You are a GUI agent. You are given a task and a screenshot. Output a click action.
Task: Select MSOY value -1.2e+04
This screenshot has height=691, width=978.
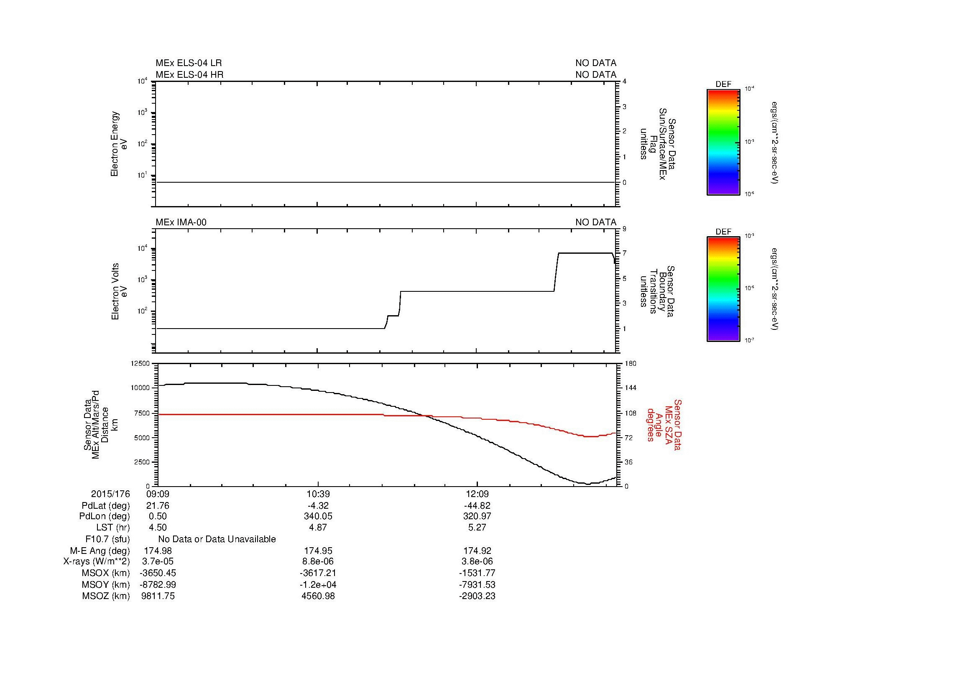[318, 584]
